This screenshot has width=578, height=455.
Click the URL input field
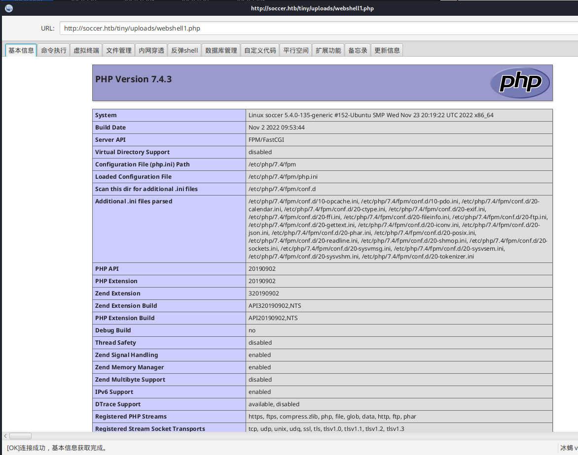click(x=316, y=28)
